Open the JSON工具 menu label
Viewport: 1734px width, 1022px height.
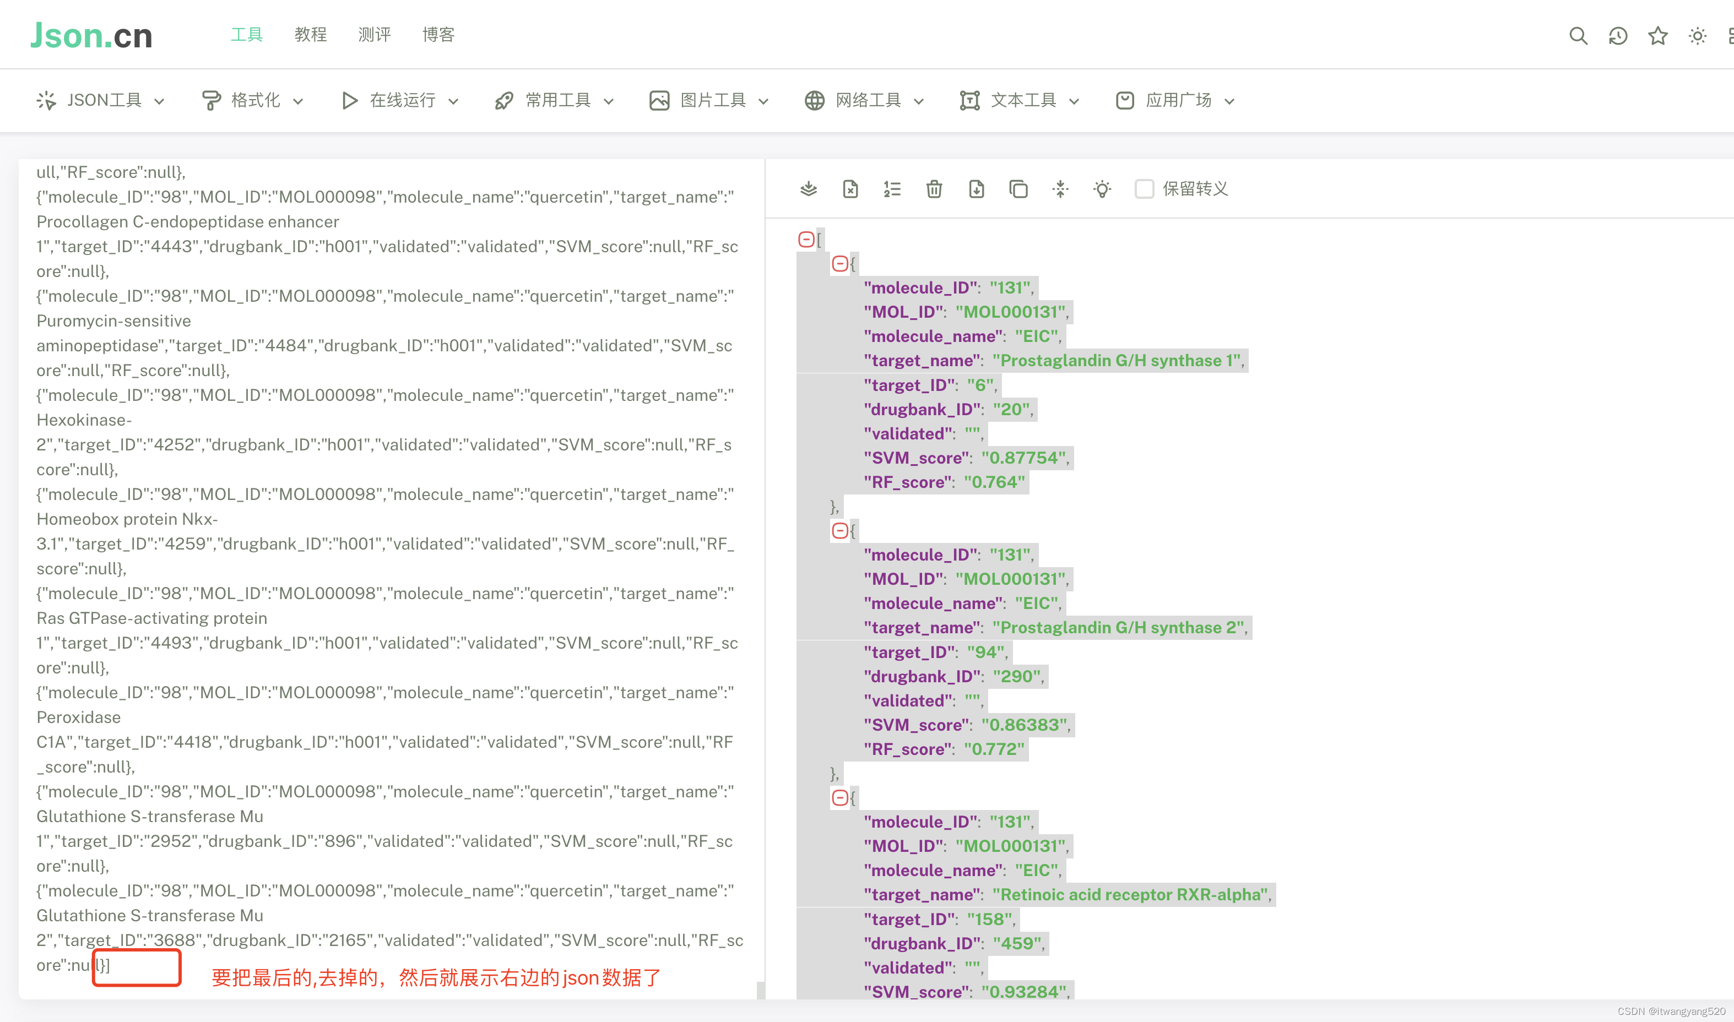click(x=104, y=101)
